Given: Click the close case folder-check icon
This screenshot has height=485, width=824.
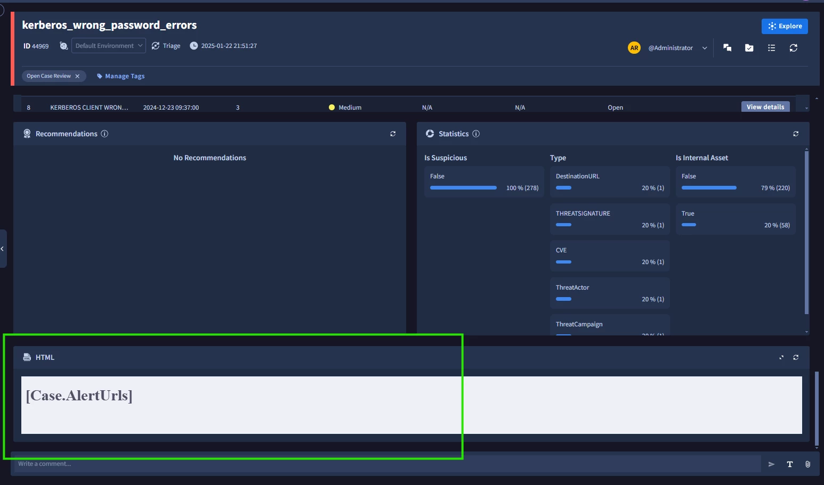Looking at the screenshot, I should point(749,48).
